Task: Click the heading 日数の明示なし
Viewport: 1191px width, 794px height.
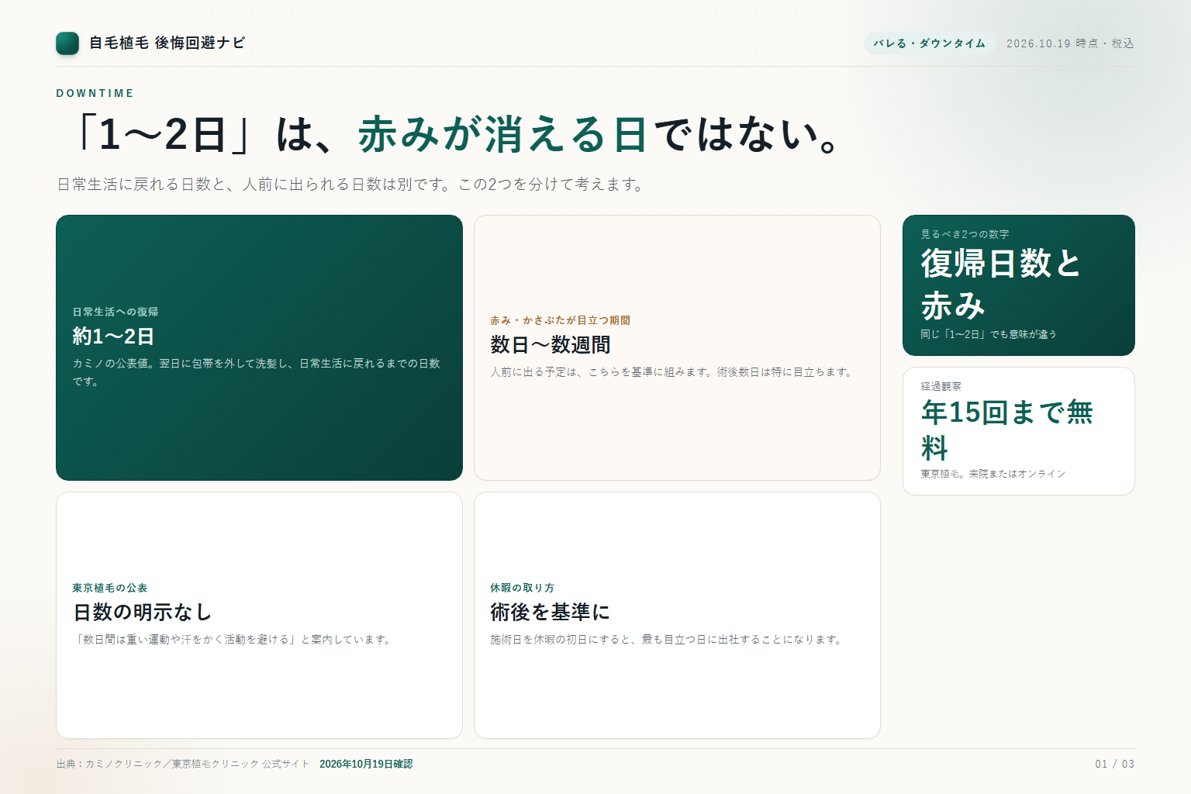Action: pos(142,612)
